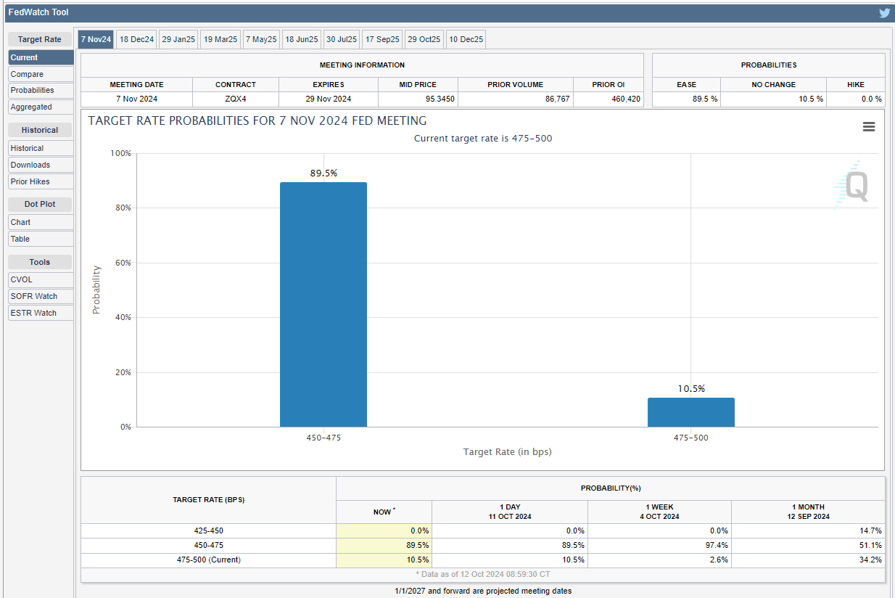Image resolution: width=895 pixels, height=598 pixels.
Task: Click the 475-500 probability bar
Action: click(691, 412)
